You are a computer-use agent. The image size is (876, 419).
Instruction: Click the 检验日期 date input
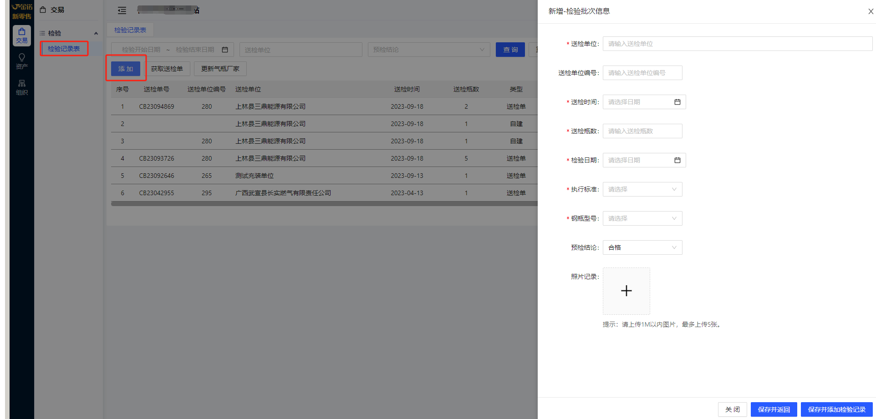tap(644, 160)
